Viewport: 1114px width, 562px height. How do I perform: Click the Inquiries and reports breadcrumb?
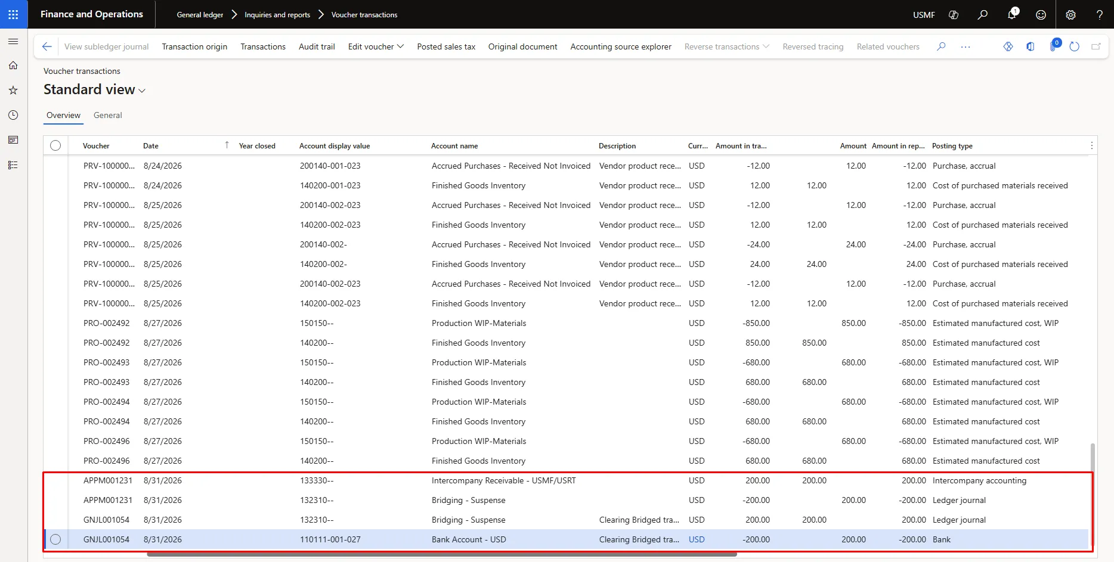(x=277, y=14)
